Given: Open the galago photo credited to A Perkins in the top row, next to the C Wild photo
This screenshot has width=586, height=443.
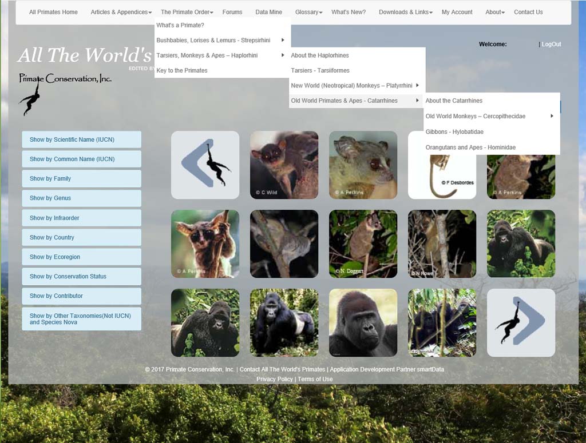Looking at the screenshot, I should (363, 165).
